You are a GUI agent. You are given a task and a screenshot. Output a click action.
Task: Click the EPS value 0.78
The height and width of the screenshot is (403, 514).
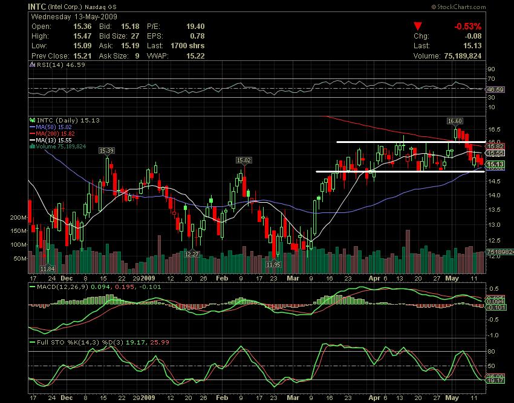pos(197,36)
